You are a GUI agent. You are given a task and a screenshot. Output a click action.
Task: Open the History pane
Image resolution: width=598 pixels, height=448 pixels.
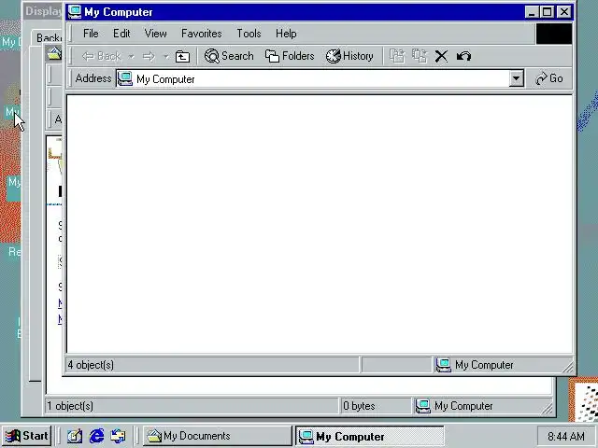click(x=349, y=56)
